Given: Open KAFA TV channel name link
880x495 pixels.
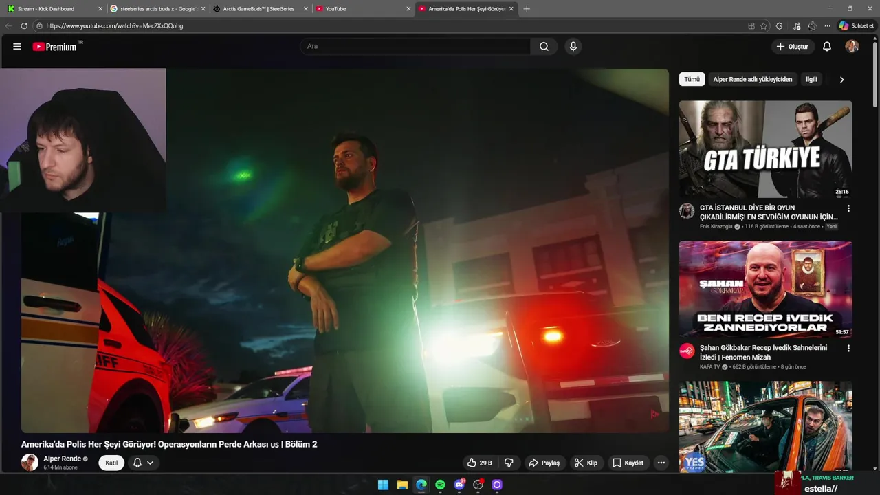Looking at the screenshot, I should (x=709, y=366).
